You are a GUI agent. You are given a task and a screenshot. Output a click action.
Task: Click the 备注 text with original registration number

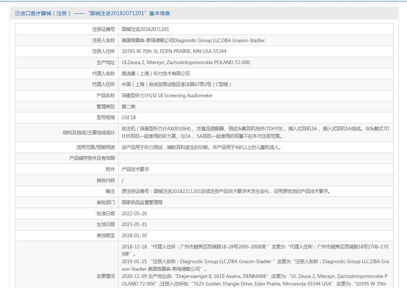226,192
